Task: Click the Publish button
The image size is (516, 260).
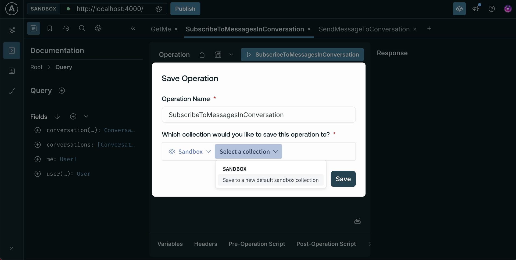Action: (185, 9)
